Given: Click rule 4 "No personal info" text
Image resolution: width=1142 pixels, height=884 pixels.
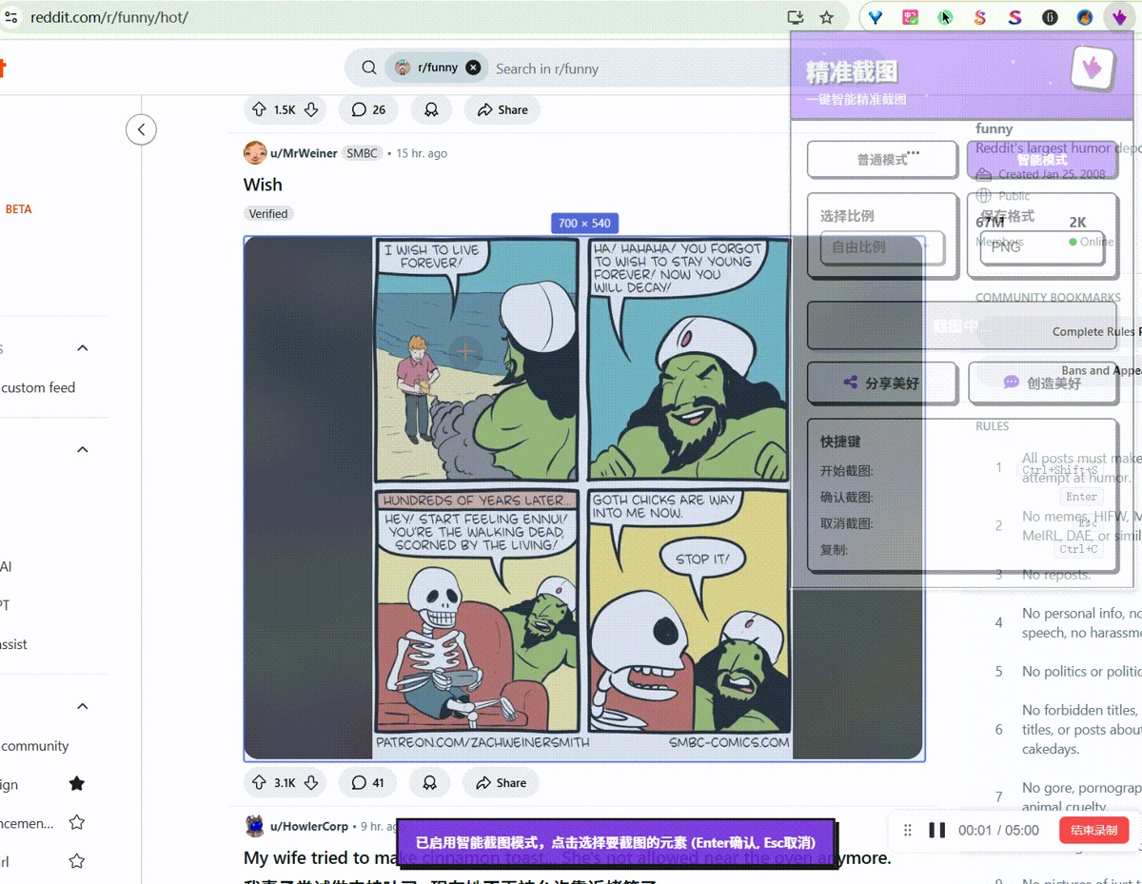Looking at the screenshot, I should [x=1082, y=622].
